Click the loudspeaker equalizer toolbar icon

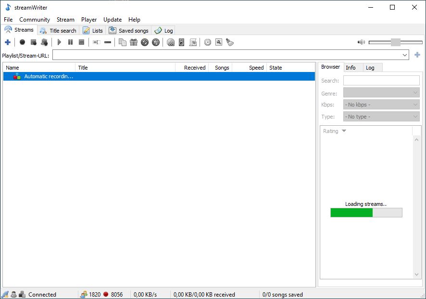tap(181, 42)
